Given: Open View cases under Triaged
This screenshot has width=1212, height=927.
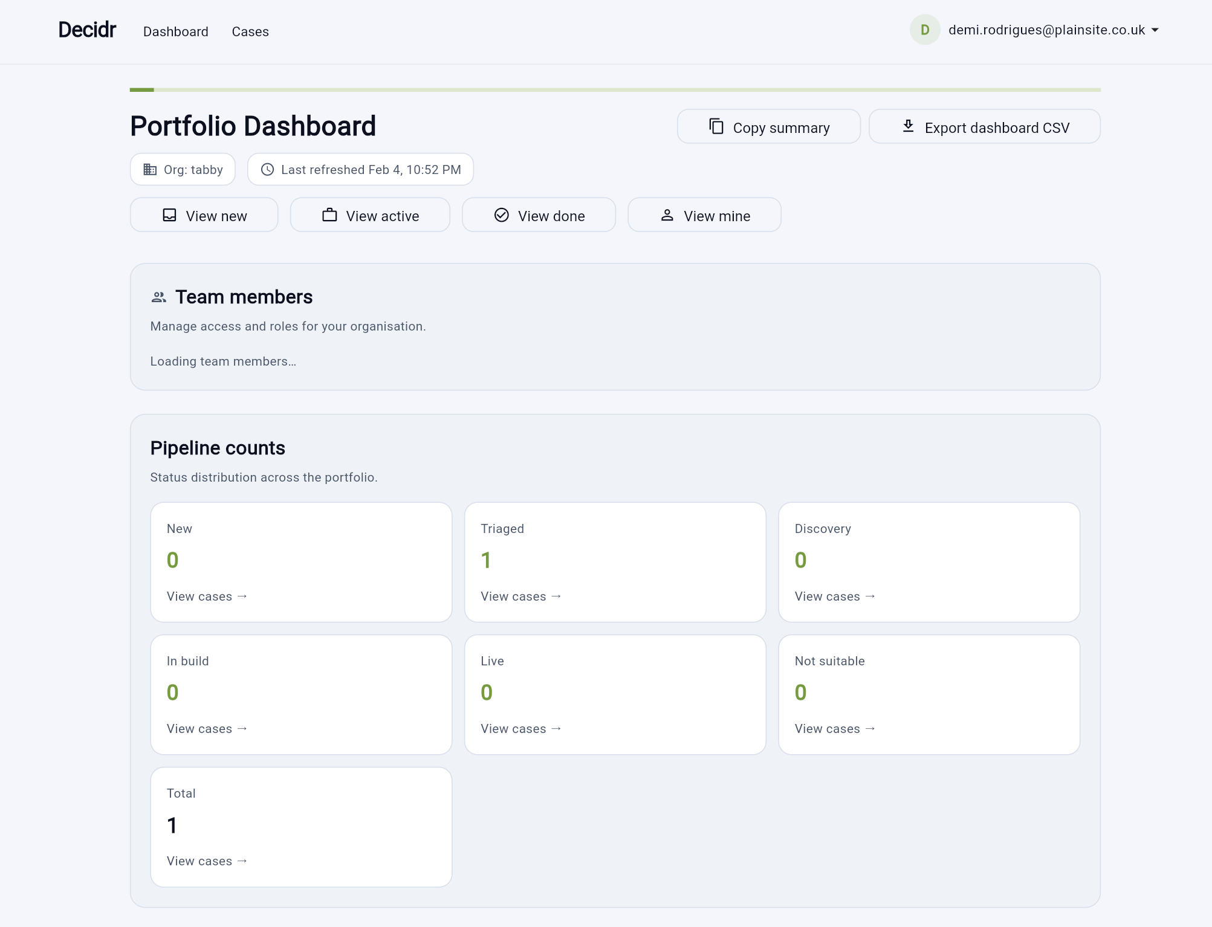Looking at the screenshot, I should (520, 596).
